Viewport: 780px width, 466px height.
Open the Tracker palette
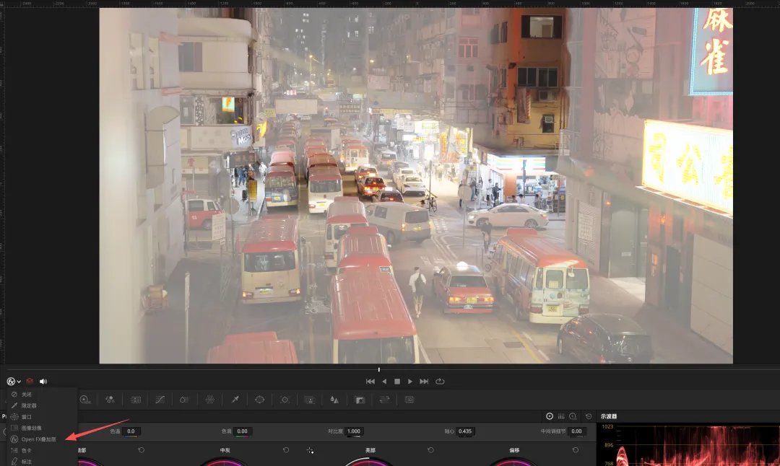coord(285,400)
